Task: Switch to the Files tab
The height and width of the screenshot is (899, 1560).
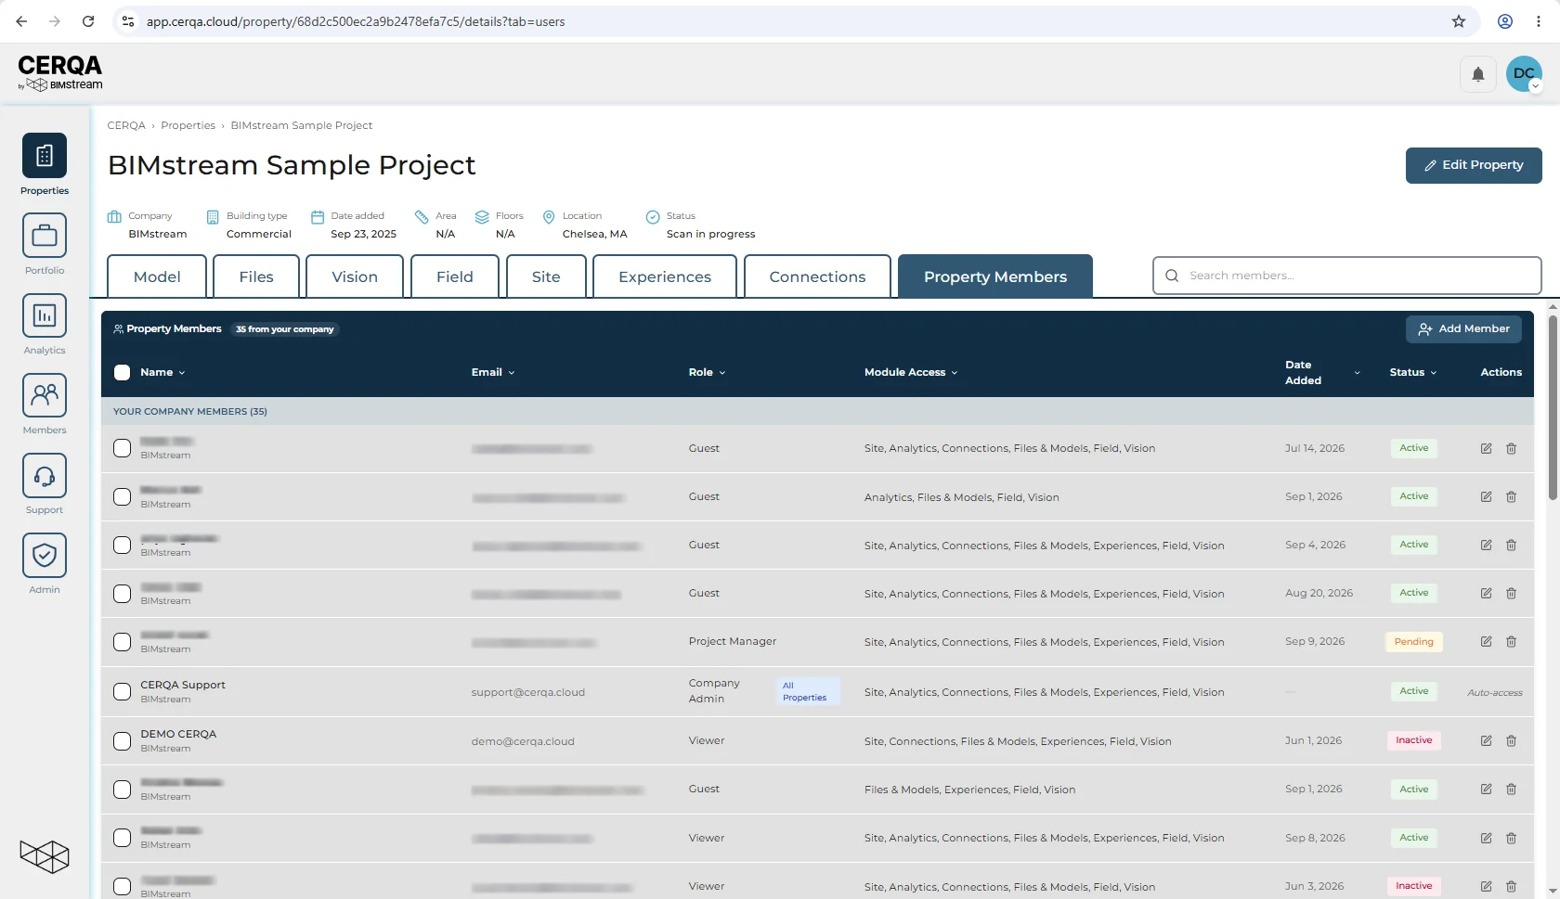Action: [256, 276]
